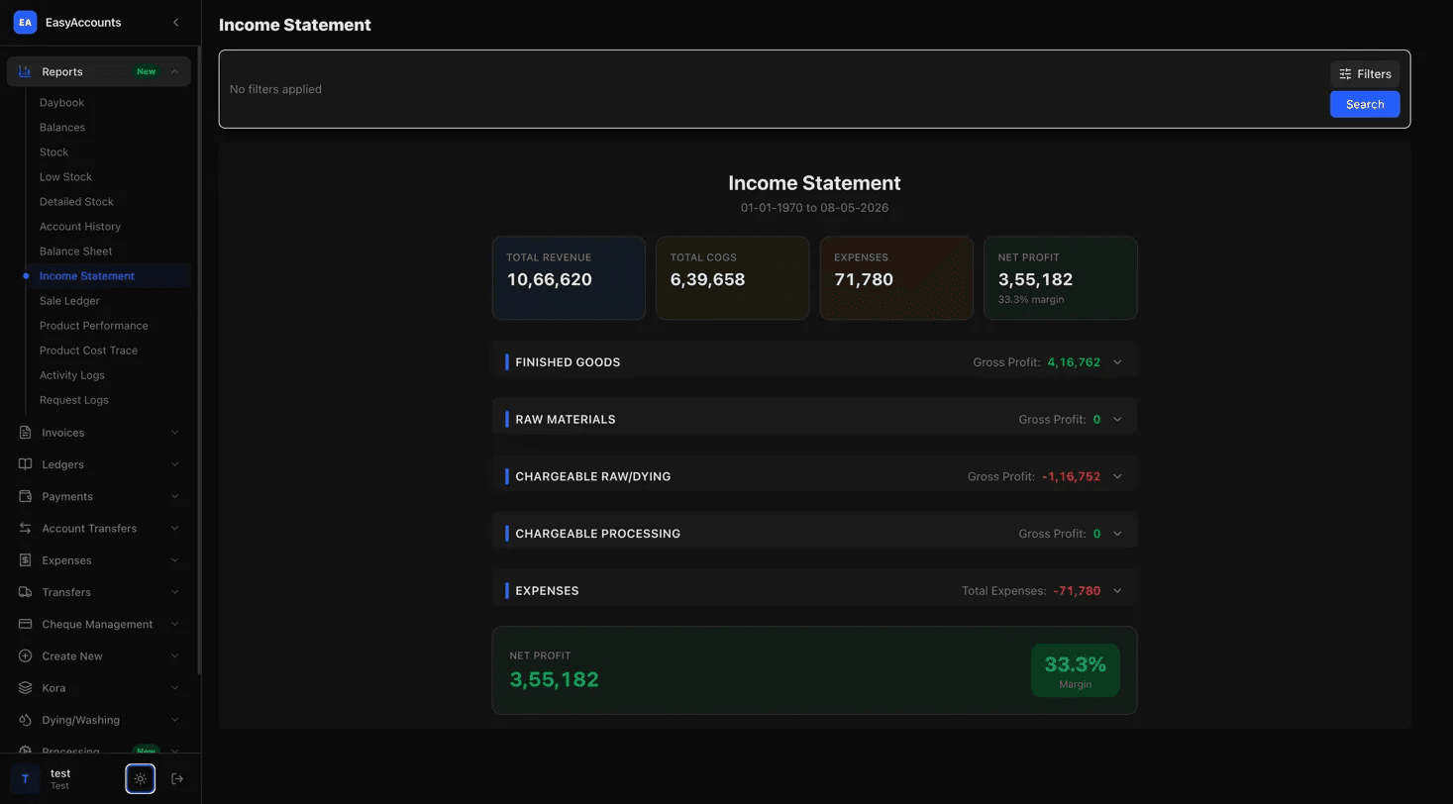
Task: Click the date range 01-01-1970 to 08-05-2026
Action: coord(814,208)
